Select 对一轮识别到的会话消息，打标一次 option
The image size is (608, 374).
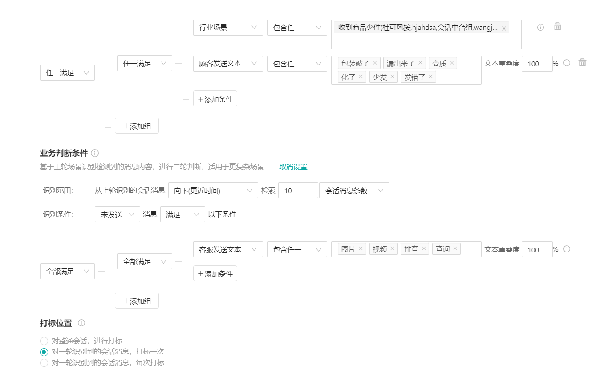tap(44, 352)
